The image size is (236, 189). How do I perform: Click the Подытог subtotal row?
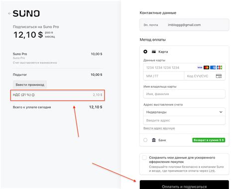[57, 74]
